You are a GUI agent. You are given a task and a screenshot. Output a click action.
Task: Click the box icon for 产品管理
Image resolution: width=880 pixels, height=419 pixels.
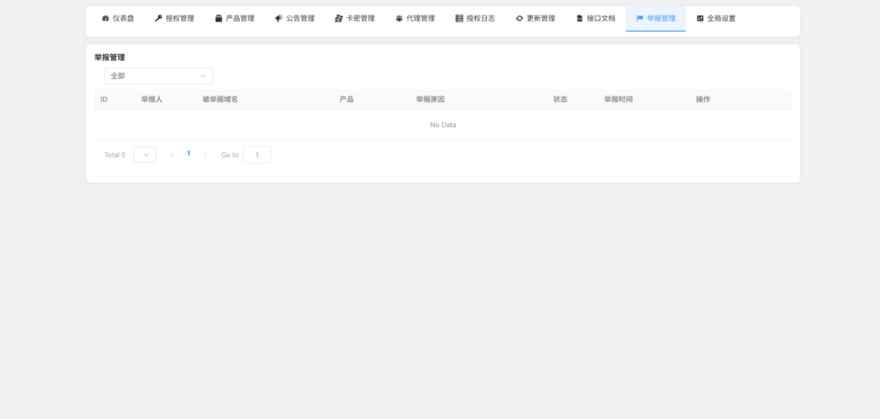coord(218,18)
